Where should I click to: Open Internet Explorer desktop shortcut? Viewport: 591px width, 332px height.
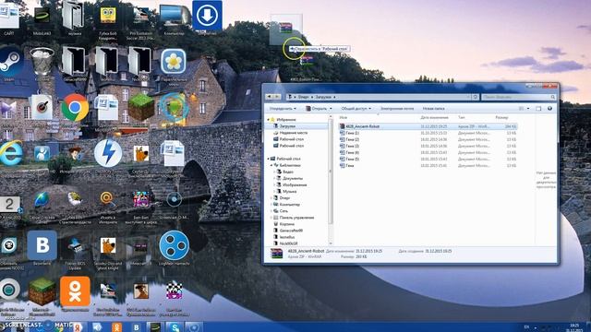[x=10, y=153]
